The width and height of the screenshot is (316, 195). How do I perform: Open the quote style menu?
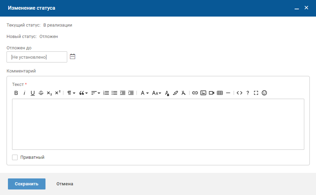(83, 93)
